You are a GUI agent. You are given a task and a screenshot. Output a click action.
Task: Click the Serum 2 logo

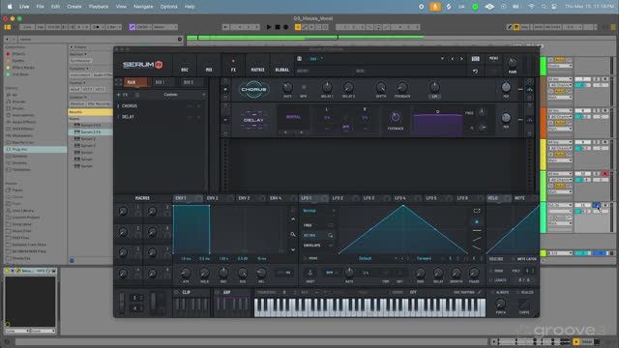pyautogui.click(x=142, y=65)
